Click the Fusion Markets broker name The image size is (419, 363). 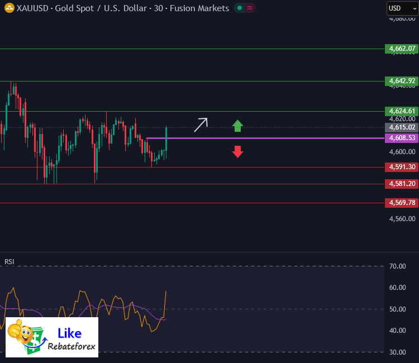(x=199, y=8)
